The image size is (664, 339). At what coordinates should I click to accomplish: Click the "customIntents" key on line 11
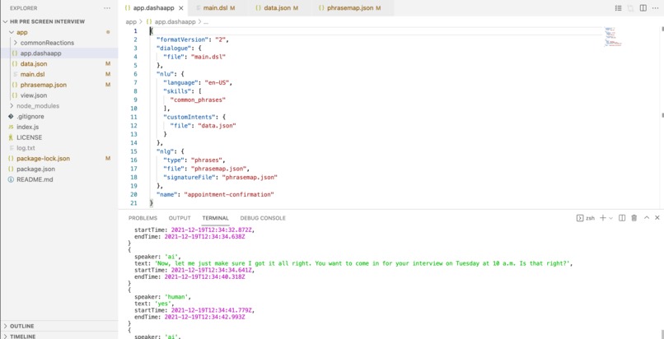[189, 117]
